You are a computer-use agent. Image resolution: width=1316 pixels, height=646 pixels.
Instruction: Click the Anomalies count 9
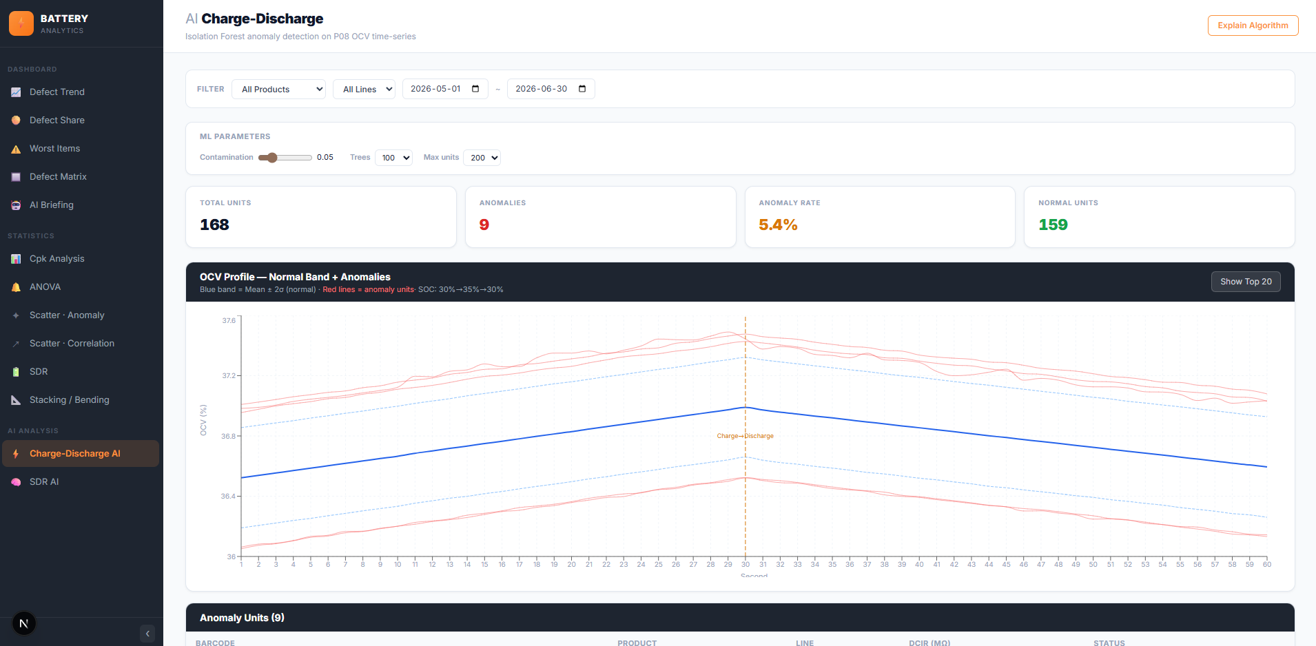pos(484,225)
